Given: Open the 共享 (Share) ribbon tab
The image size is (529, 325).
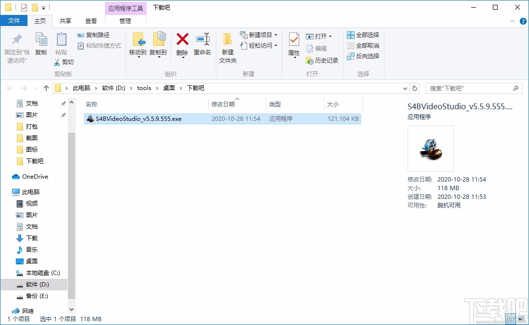Looking at the screenshot, I should coord(65,21).
